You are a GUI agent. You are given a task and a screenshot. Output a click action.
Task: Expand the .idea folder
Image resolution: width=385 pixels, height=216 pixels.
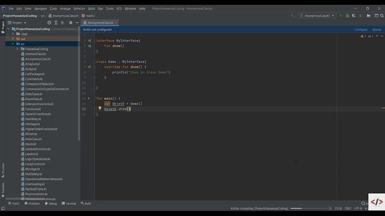coord(13,34)
